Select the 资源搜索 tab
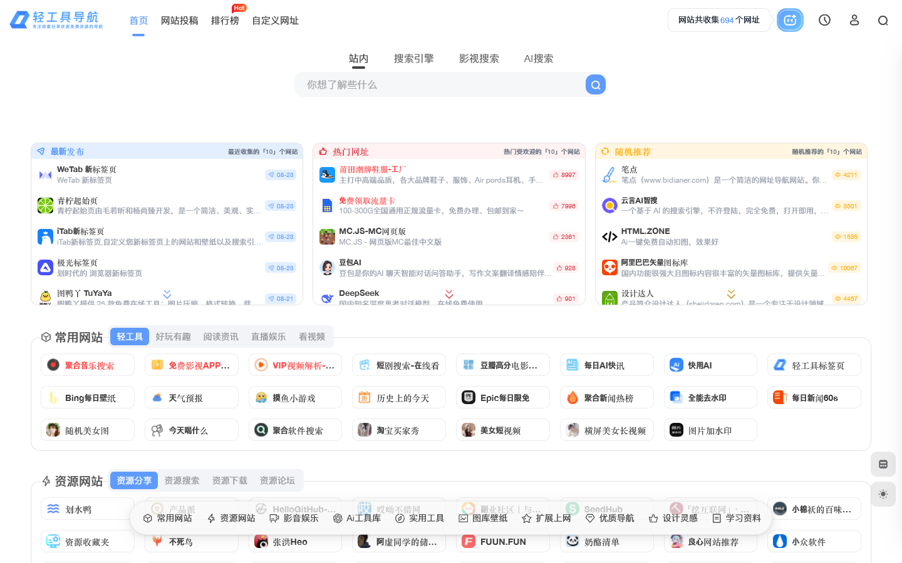Viewport: 902px width, 563px height. pyautogui.click(x=182, y=480)
